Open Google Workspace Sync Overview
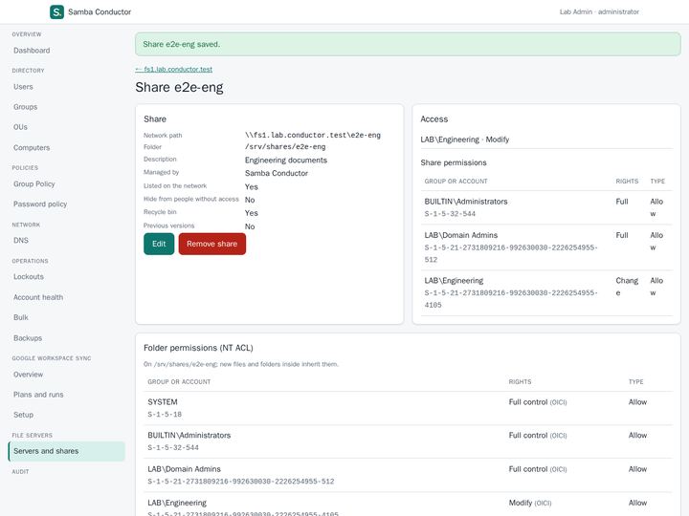Viewport: 689px width, 516px height. point(28,375)
